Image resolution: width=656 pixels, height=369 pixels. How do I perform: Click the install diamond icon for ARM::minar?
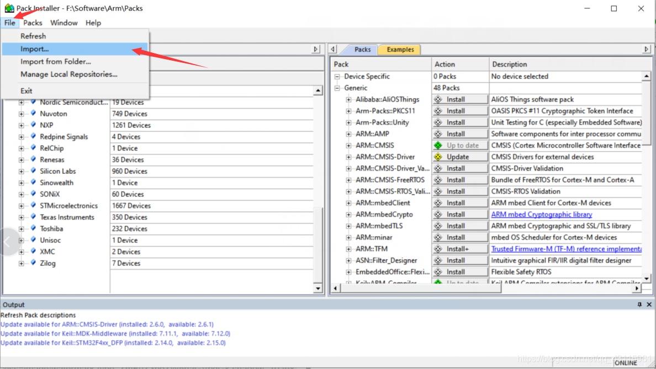coord(438,237)
